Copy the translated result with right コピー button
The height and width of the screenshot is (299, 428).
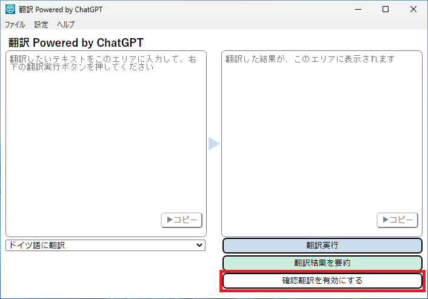[398, 220]
